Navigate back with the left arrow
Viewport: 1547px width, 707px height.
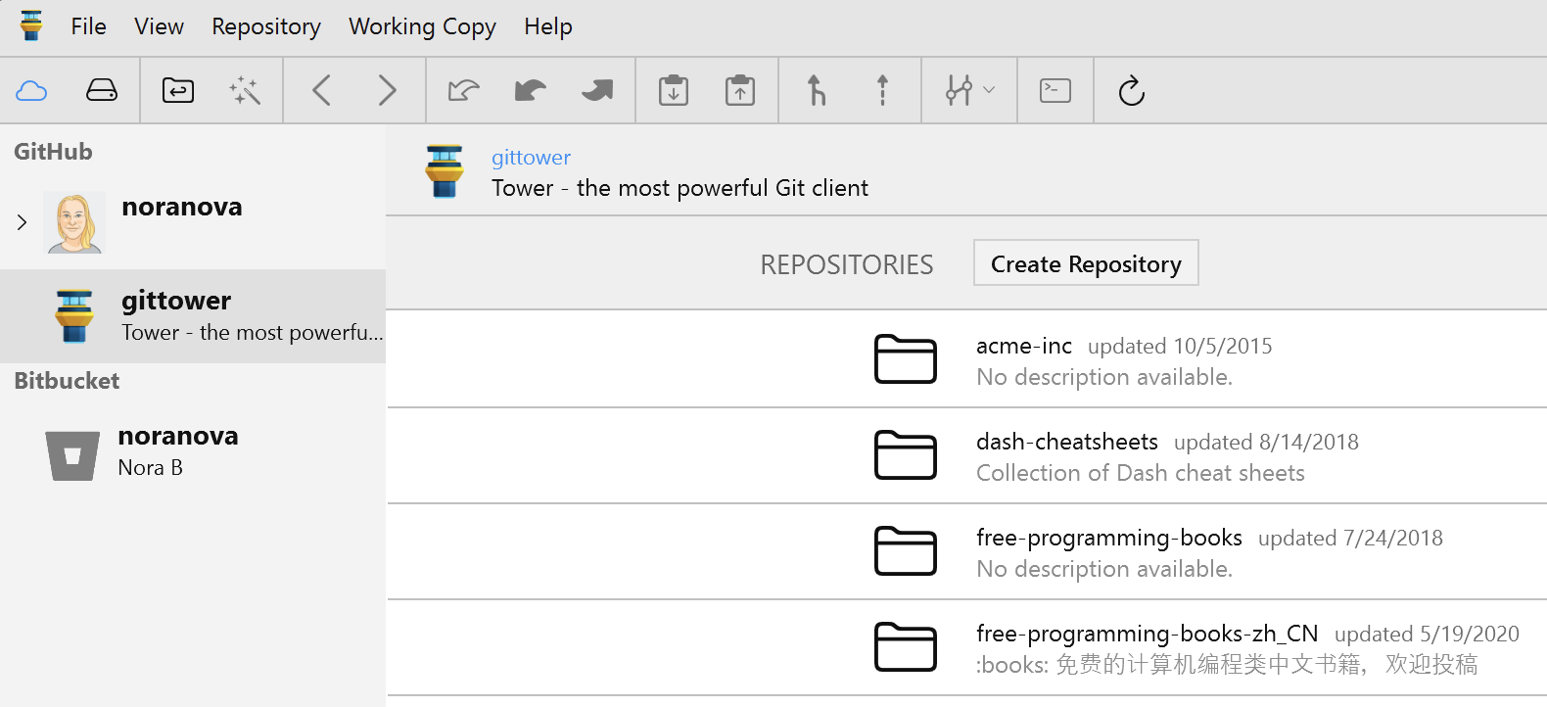click(321, 91)
